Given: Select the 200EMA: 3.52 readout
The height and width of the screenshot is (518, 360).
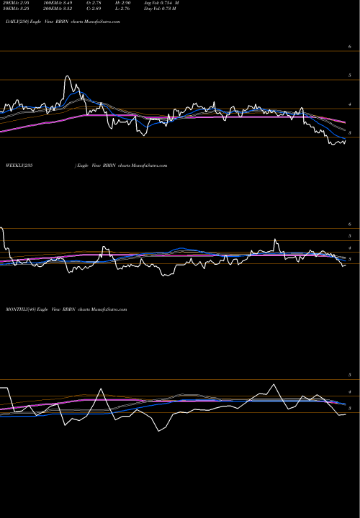Looking at the screenshot, I should 58,9.
